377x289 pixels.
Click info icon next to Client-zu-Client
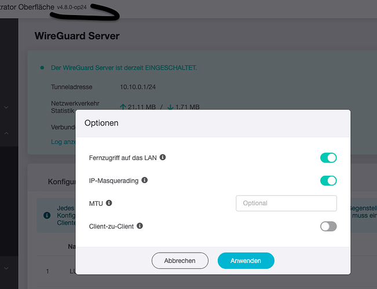[140, 226]
